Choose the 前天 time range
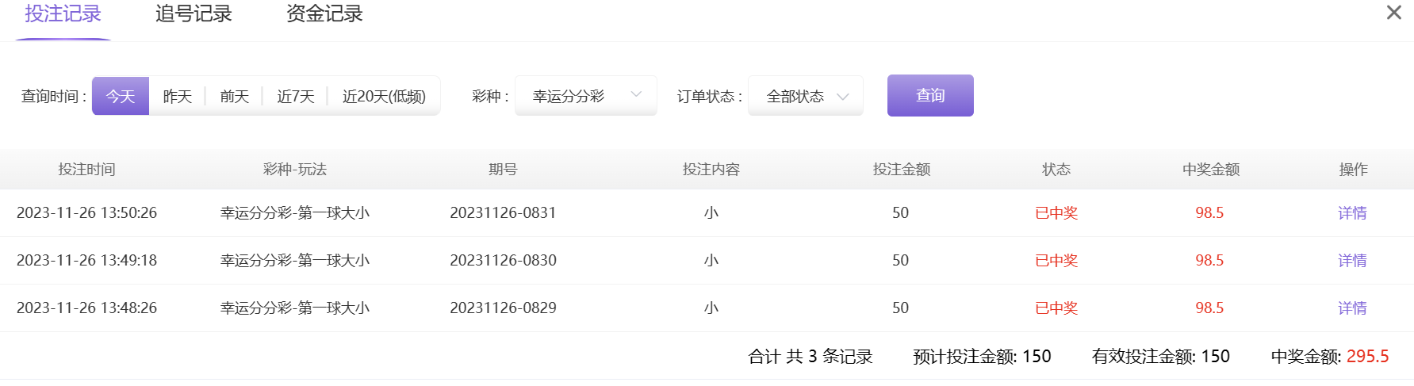Screen dimensions: 1414x386 click(x=235, y=96)
